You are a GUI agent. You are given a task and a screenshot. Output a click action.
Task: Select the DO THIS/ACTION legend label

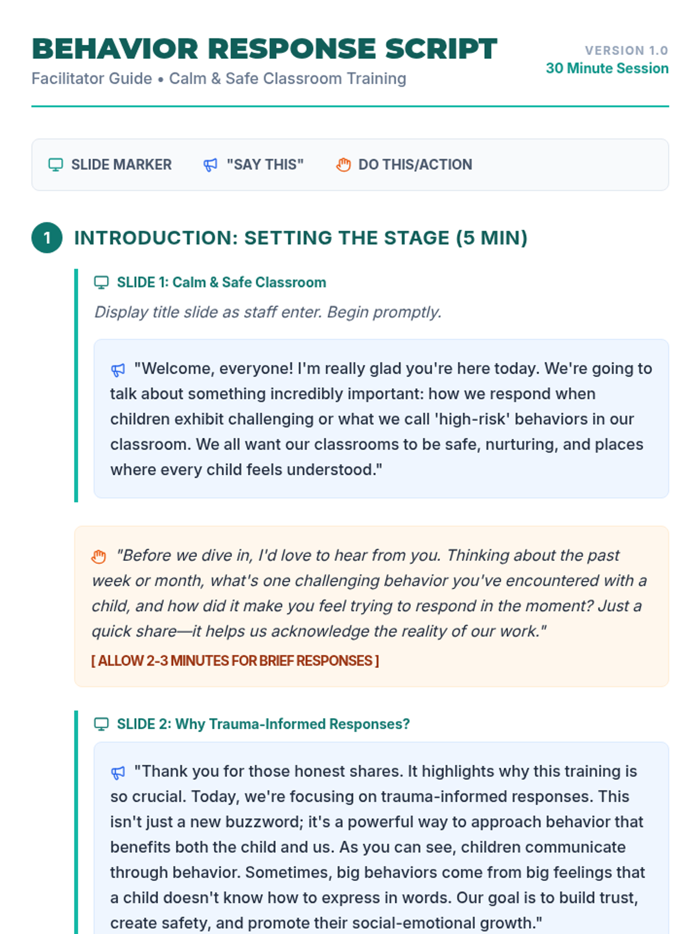[x=415, y=165]
